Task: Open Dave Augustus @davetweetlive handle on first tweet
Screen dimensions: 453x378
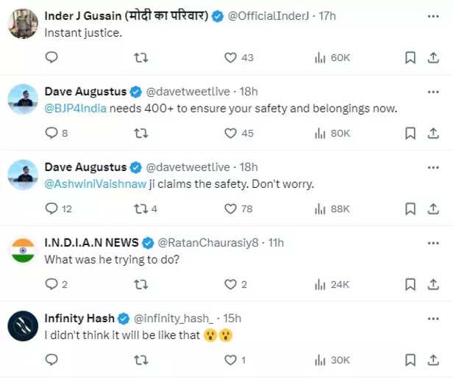Action: click(x=190, y=92)
